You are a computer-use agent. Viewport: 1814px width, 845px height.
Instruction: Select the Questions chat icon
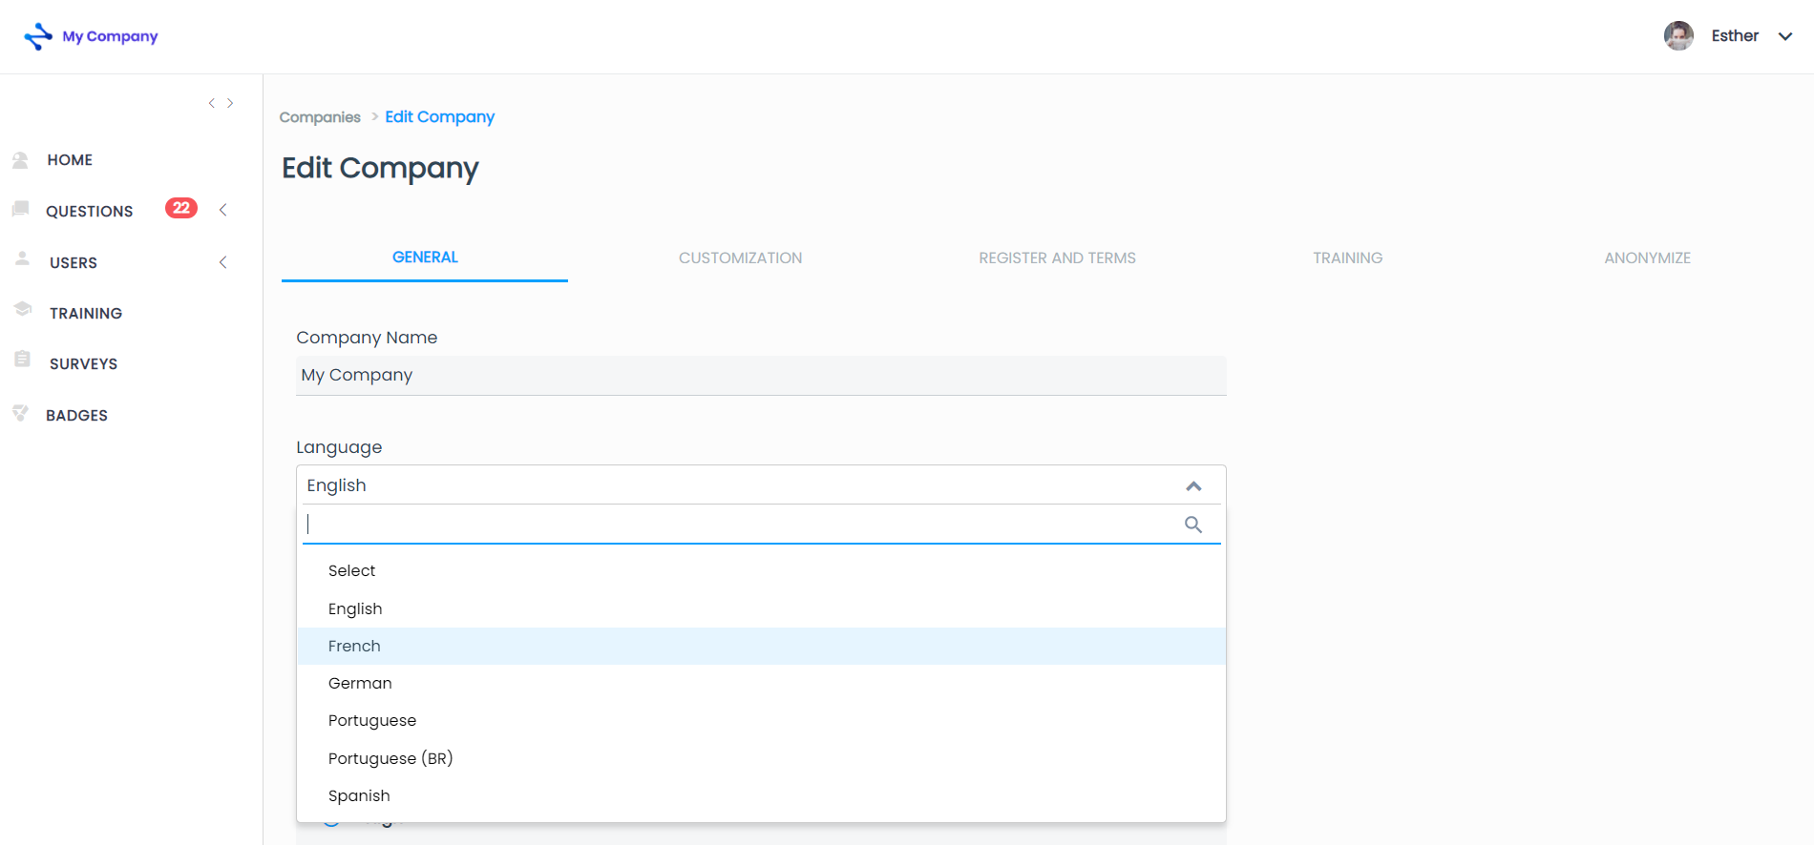coord(20,209)
